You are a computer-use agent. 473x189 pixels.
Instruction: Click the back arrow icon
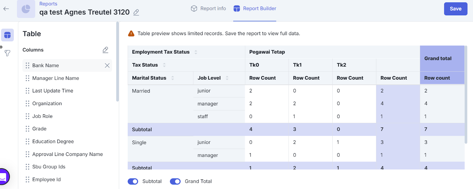pos(6,9)
